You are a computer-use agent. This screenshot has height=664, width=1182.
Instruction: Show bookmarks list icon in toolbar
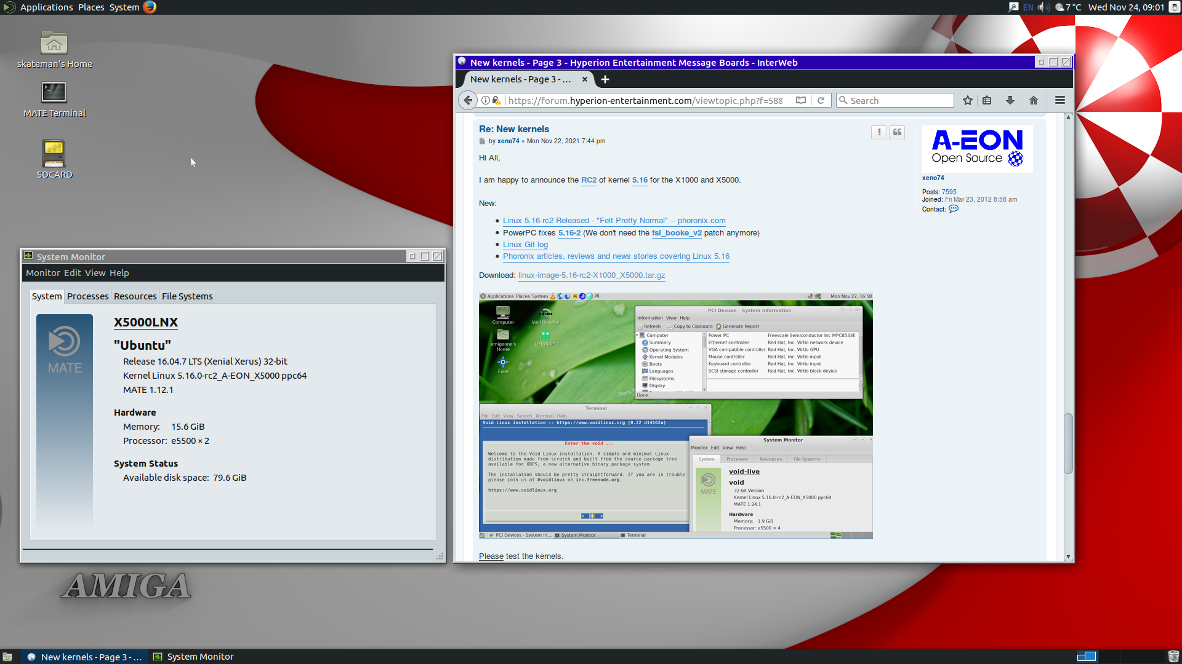tap(987, 100)
